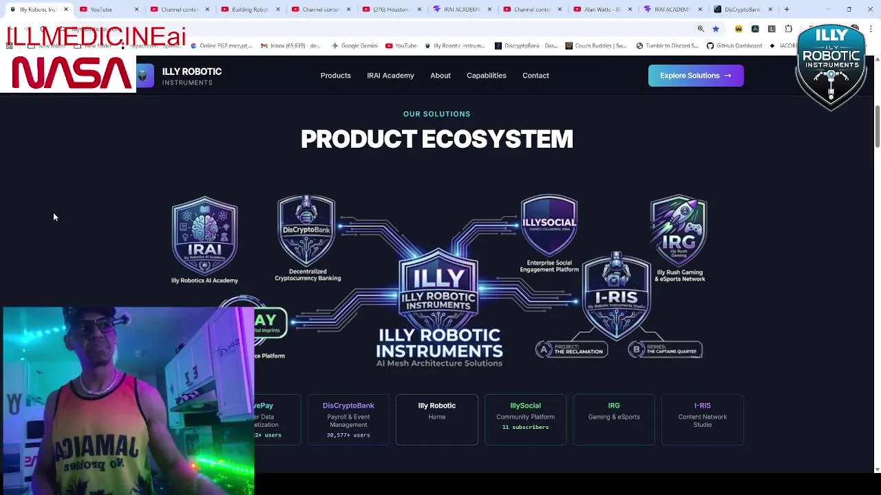Click the 'PRODUCT ECOSYSTEM' heading
881x495 pixels.
[437, 139]
